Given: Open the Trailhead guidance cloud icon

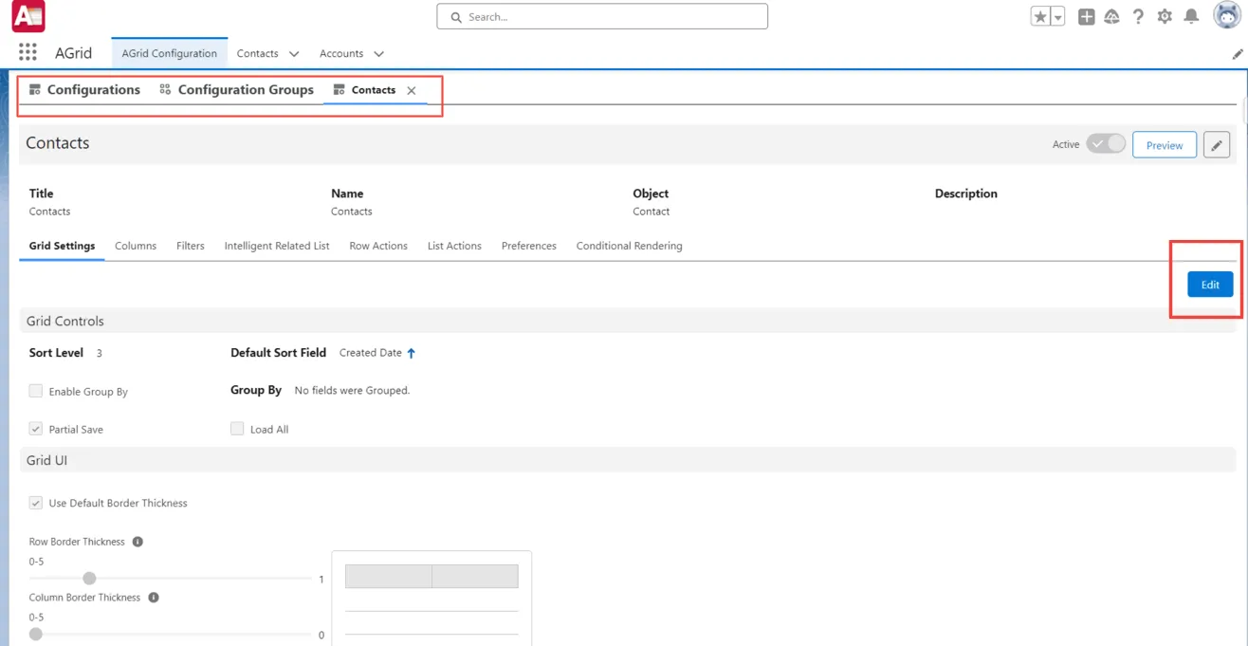Looking at the screenshot, I should [x=1112, y=17].
